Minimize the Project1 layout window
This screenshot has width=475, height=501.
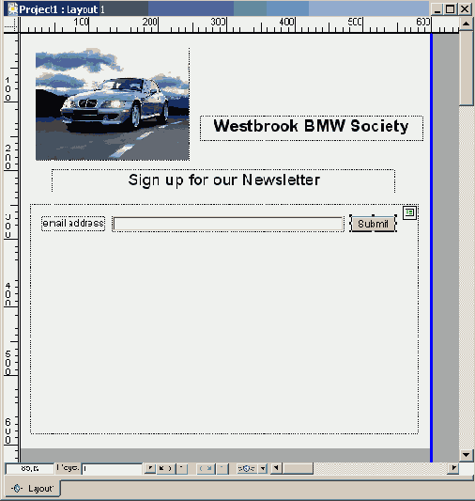(437, 9)
